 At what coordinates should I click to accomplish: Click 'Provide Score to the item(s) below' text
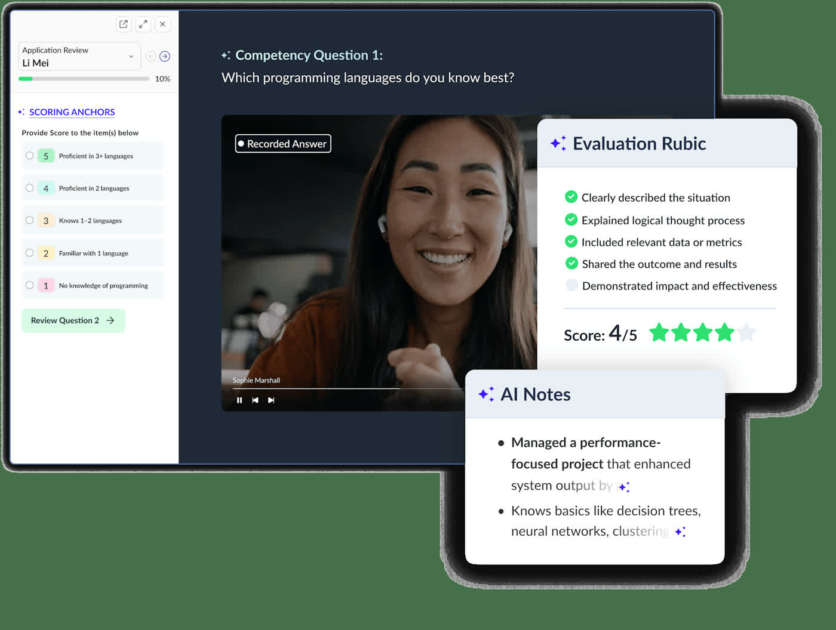point(80,133)
